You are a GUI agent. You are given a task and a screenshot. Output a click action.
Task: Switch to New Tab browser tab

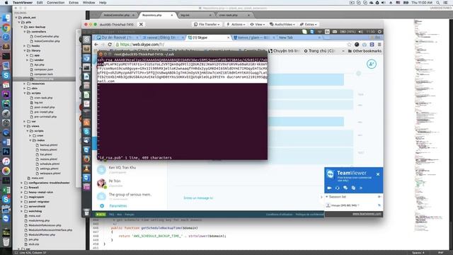pos(299,38)
